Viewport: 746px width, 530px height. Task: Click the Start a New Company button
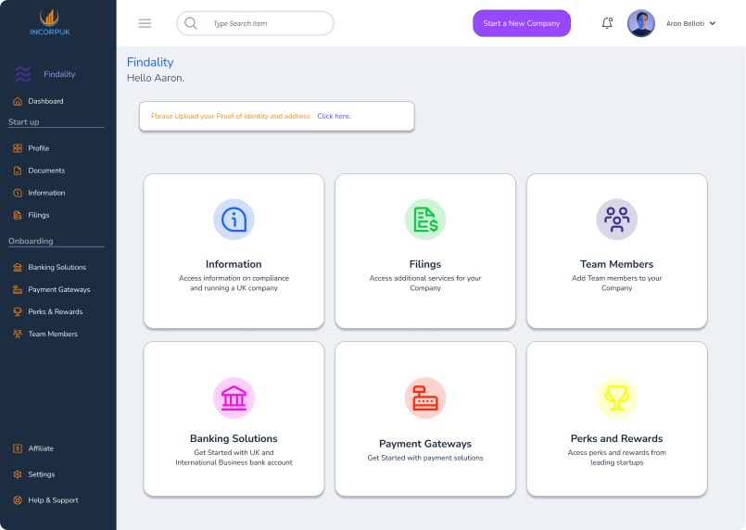click(x=522, y=23)
